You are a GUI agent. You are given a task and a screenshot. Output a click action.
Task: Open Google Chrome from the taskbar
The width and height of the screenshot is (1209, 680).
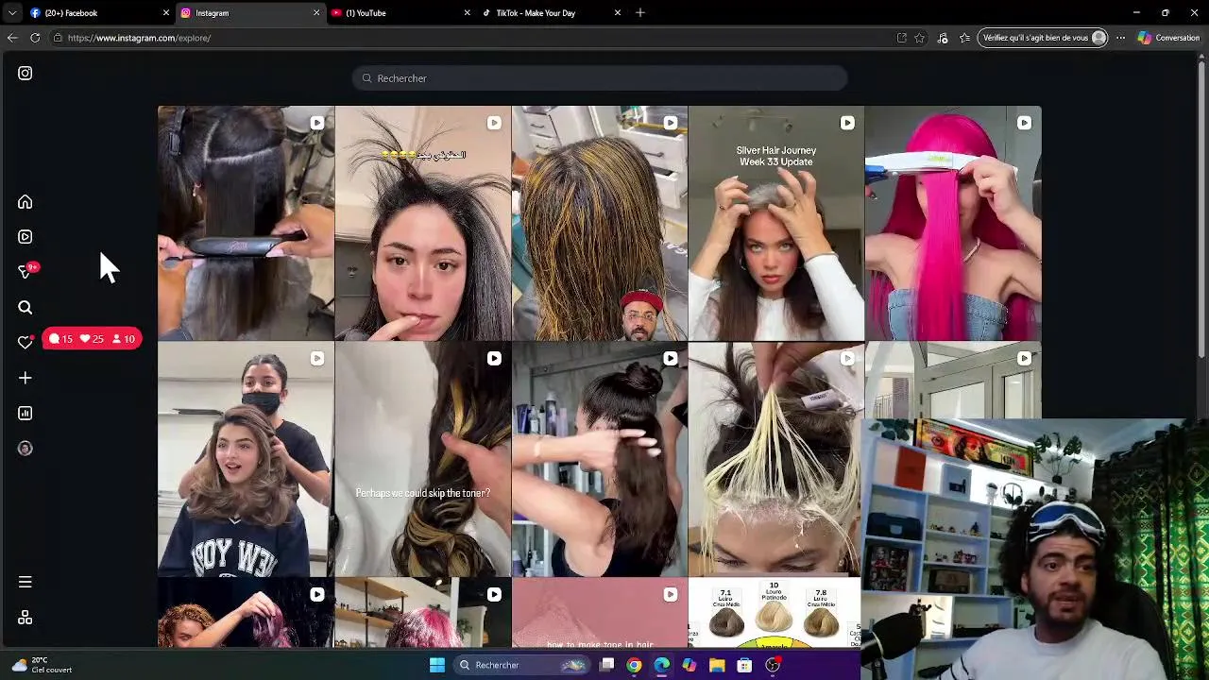pos(634,665)
